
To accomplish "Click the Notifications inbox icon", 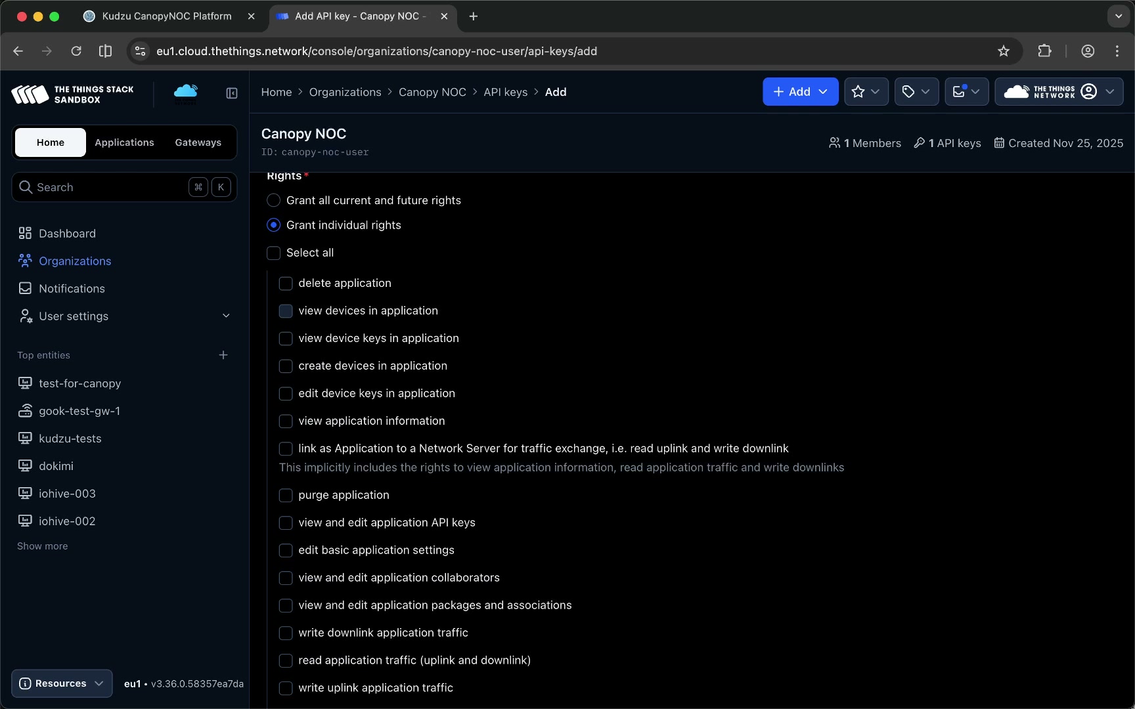I will point(25,288).
